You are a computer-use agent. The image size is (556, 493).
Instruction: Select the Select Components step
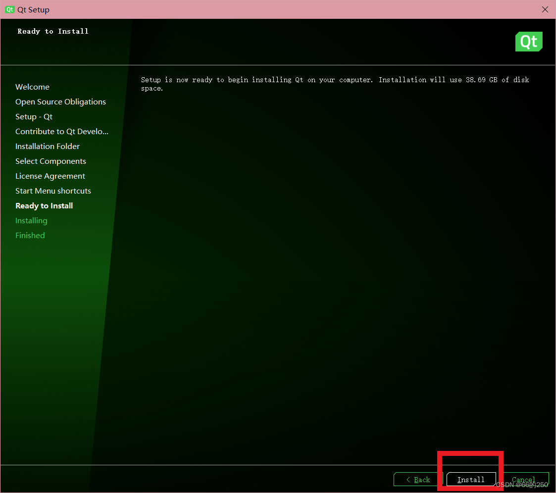[x=51, y=161]
